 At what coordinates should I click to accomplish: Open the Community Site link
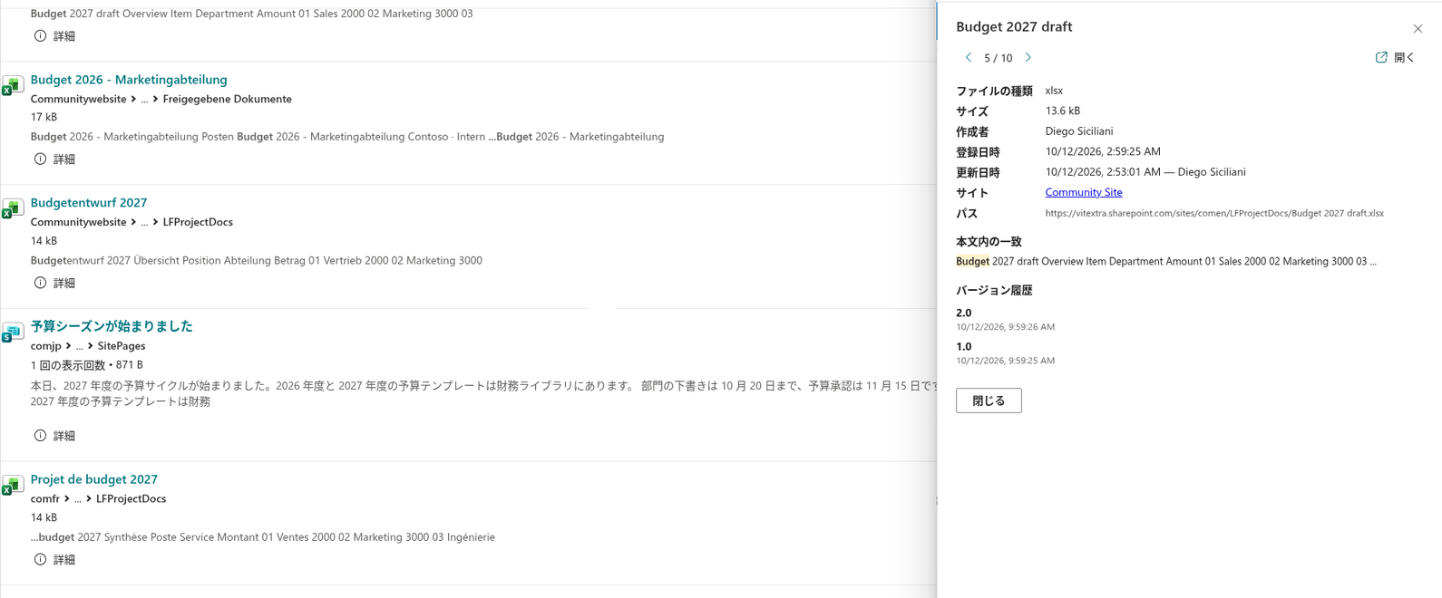coord(1084,192)
